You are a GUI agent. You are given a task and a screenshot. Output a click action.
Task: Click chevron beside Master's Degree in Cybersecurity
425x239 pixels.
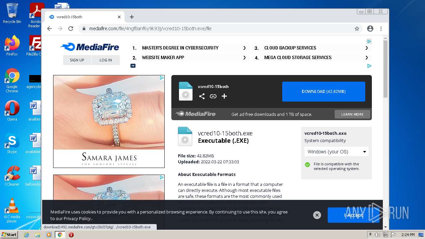coord(244,48)
